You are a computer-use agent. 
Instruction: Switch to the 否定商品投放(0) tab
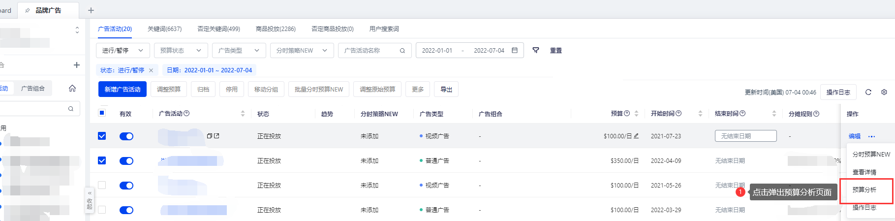pos(332,29)
